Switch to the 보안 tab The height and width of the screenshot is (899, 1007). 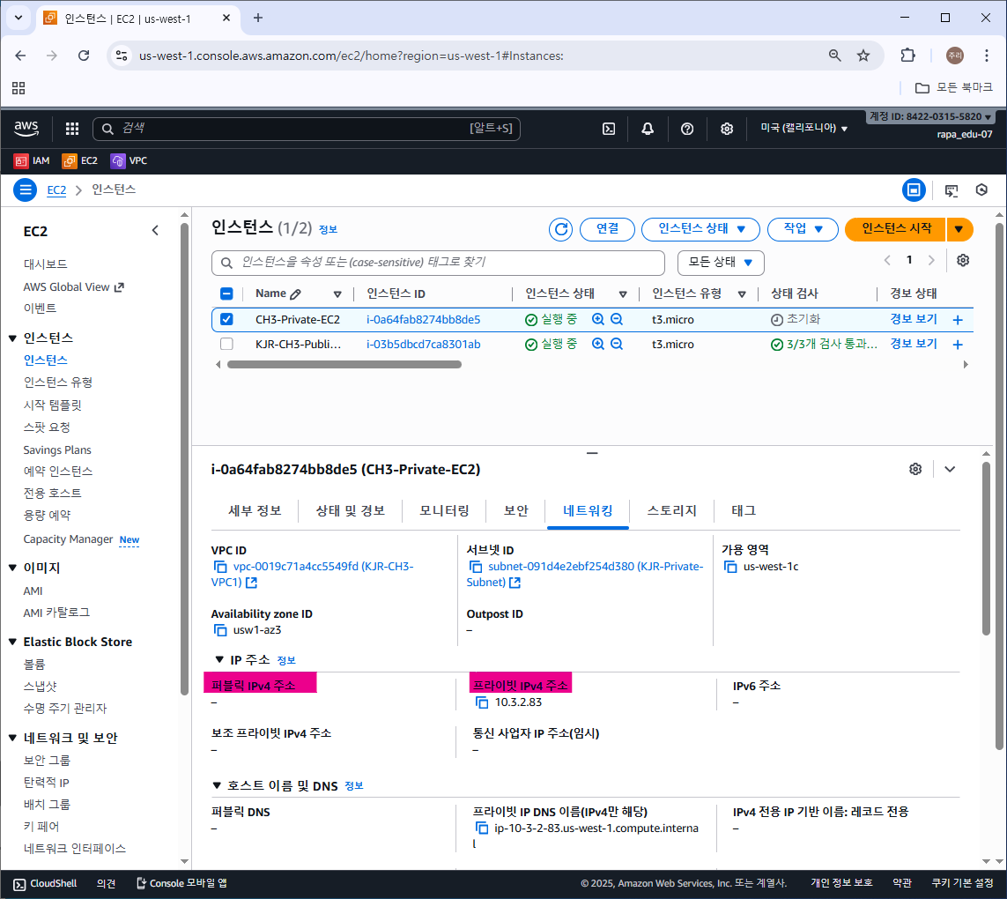(515, 511)
